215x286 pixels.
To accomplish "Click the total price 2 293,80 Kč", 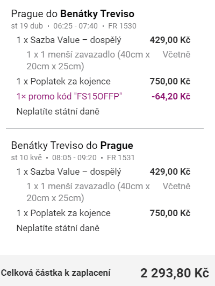I will click(x=175, y=273).
